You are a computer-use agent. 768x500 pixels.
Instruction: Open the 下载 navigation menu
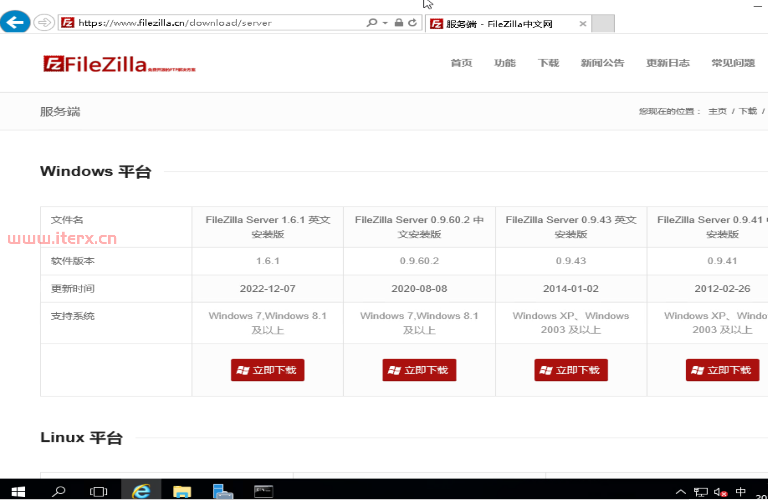point(548,63)
